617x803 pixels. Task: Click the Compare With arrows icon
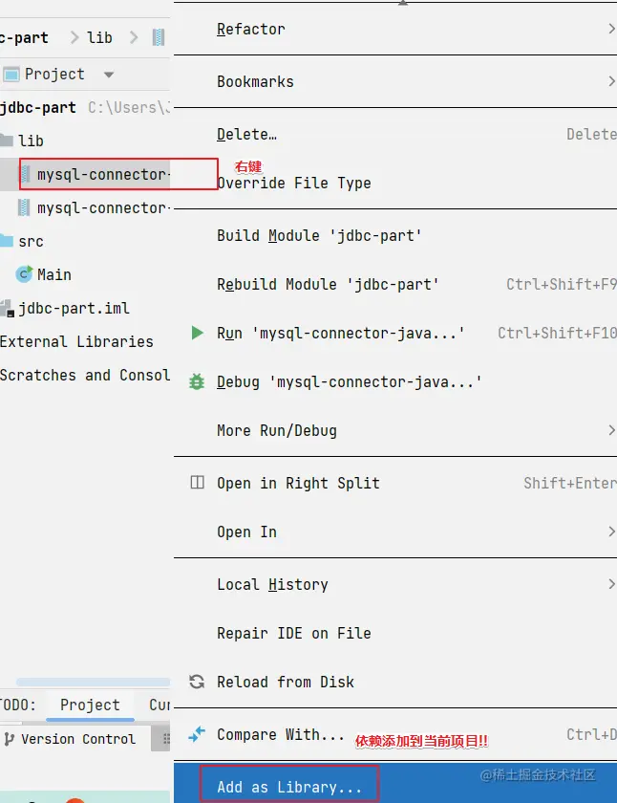point(197,734)
